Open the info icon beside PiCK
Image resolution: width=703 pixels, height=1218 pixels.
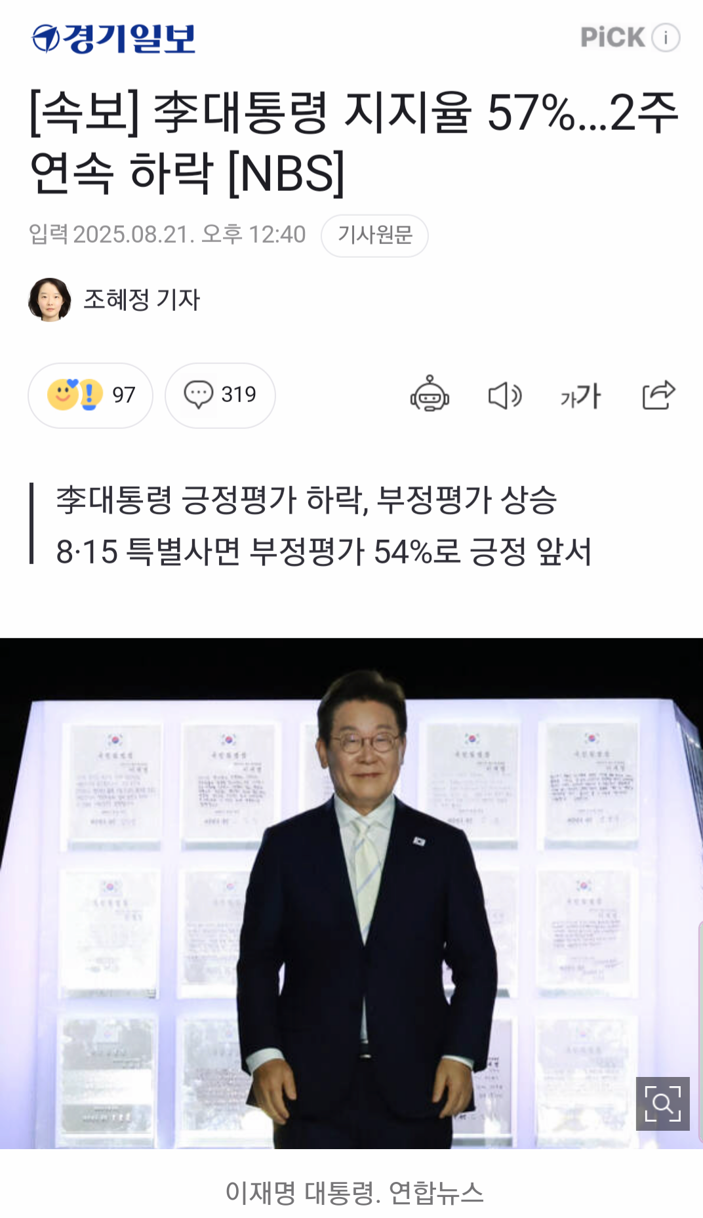click(x=666, y=37)
